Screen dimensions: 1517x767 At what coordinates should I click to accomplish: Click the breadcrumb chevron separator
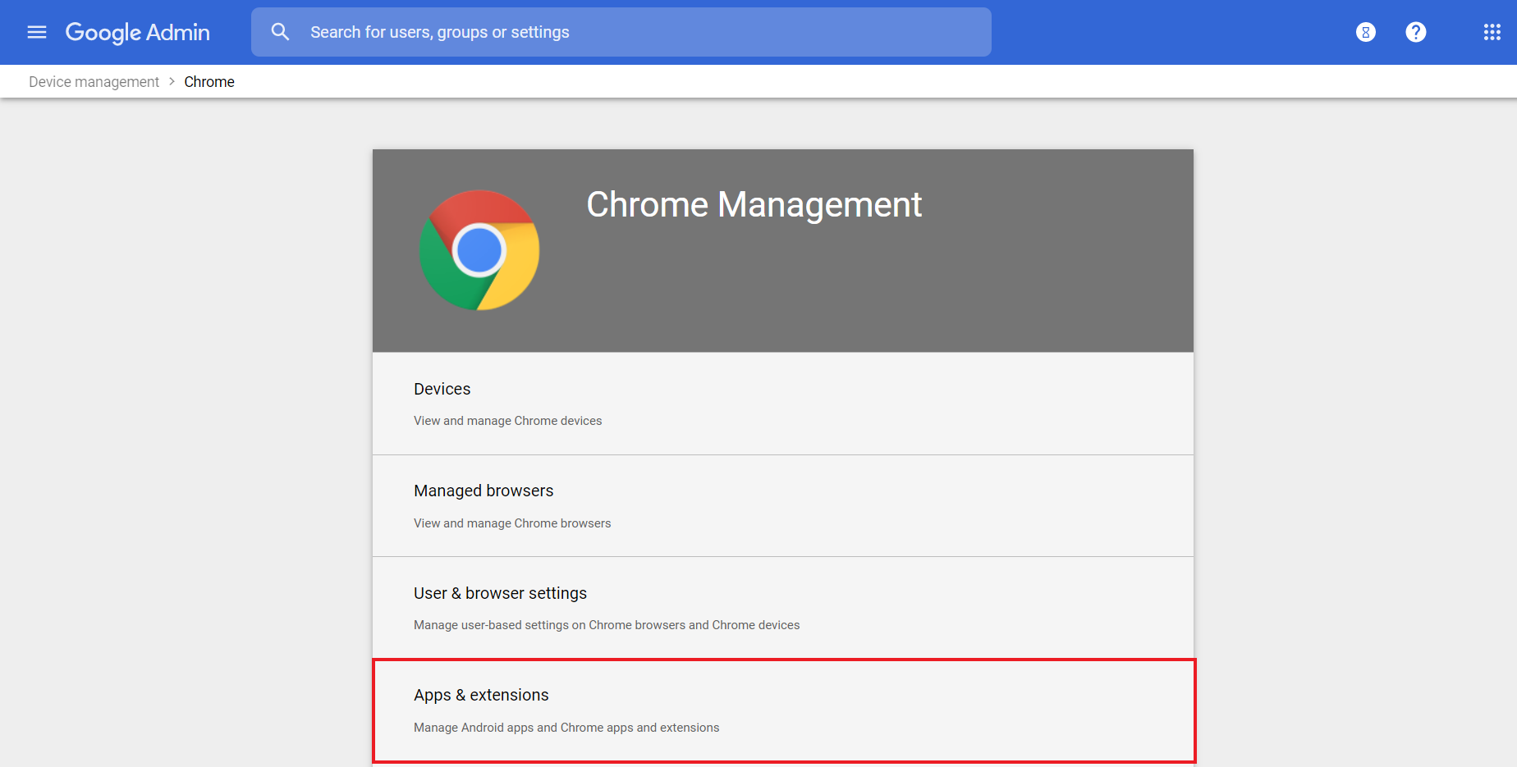point(172,81)
